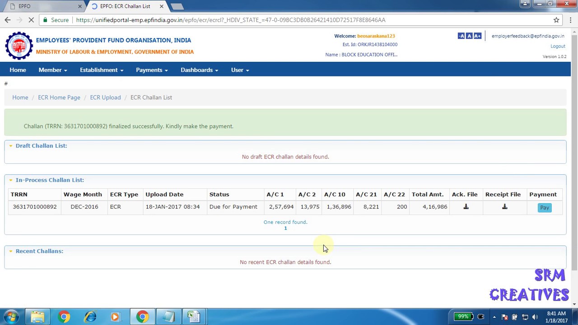The width and height of the screenshot is (578, 325).
Task: Expand the User dropdown menu
Action: coord(240,70)
